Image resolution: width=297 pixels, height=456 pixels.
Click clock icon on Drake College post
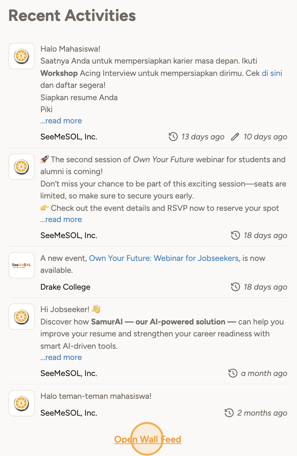tap(235, 287)
